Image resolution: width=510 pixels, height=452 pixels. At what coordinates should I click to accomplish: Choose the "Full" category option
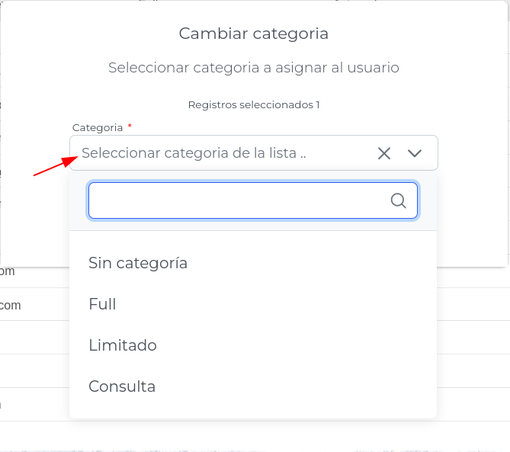tap(102, 304)
